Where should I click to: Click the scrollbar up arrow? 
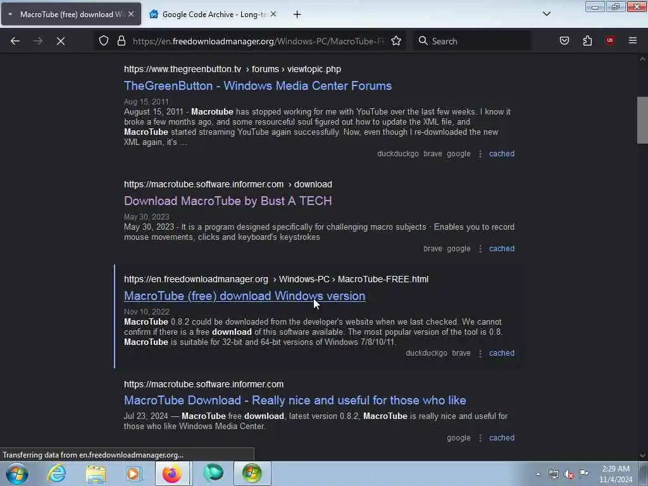642,59
